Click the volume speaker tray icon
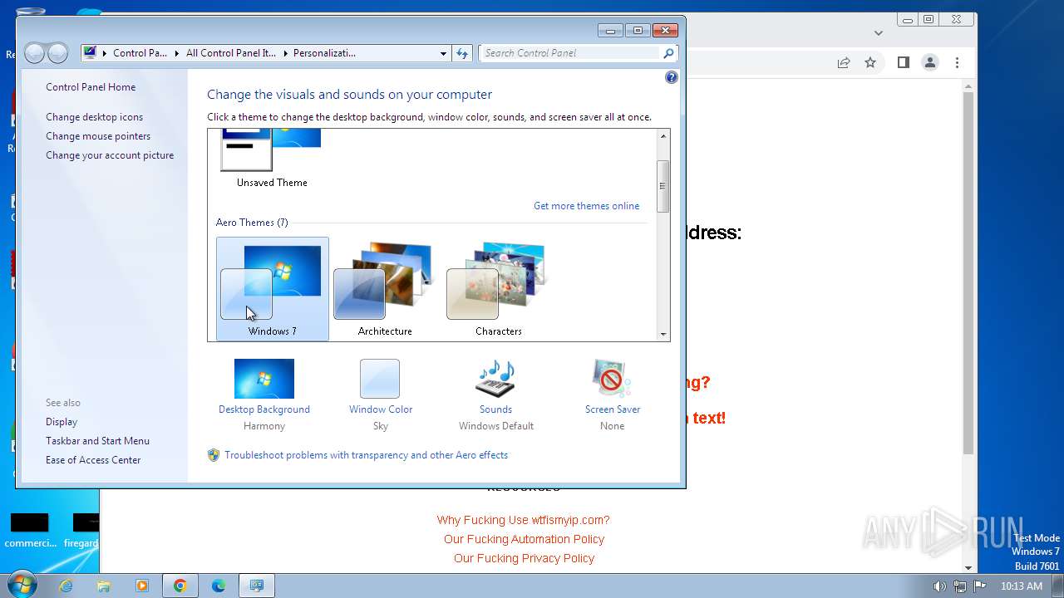Viewport: 1064px width, 598px height. coord(940,586)
